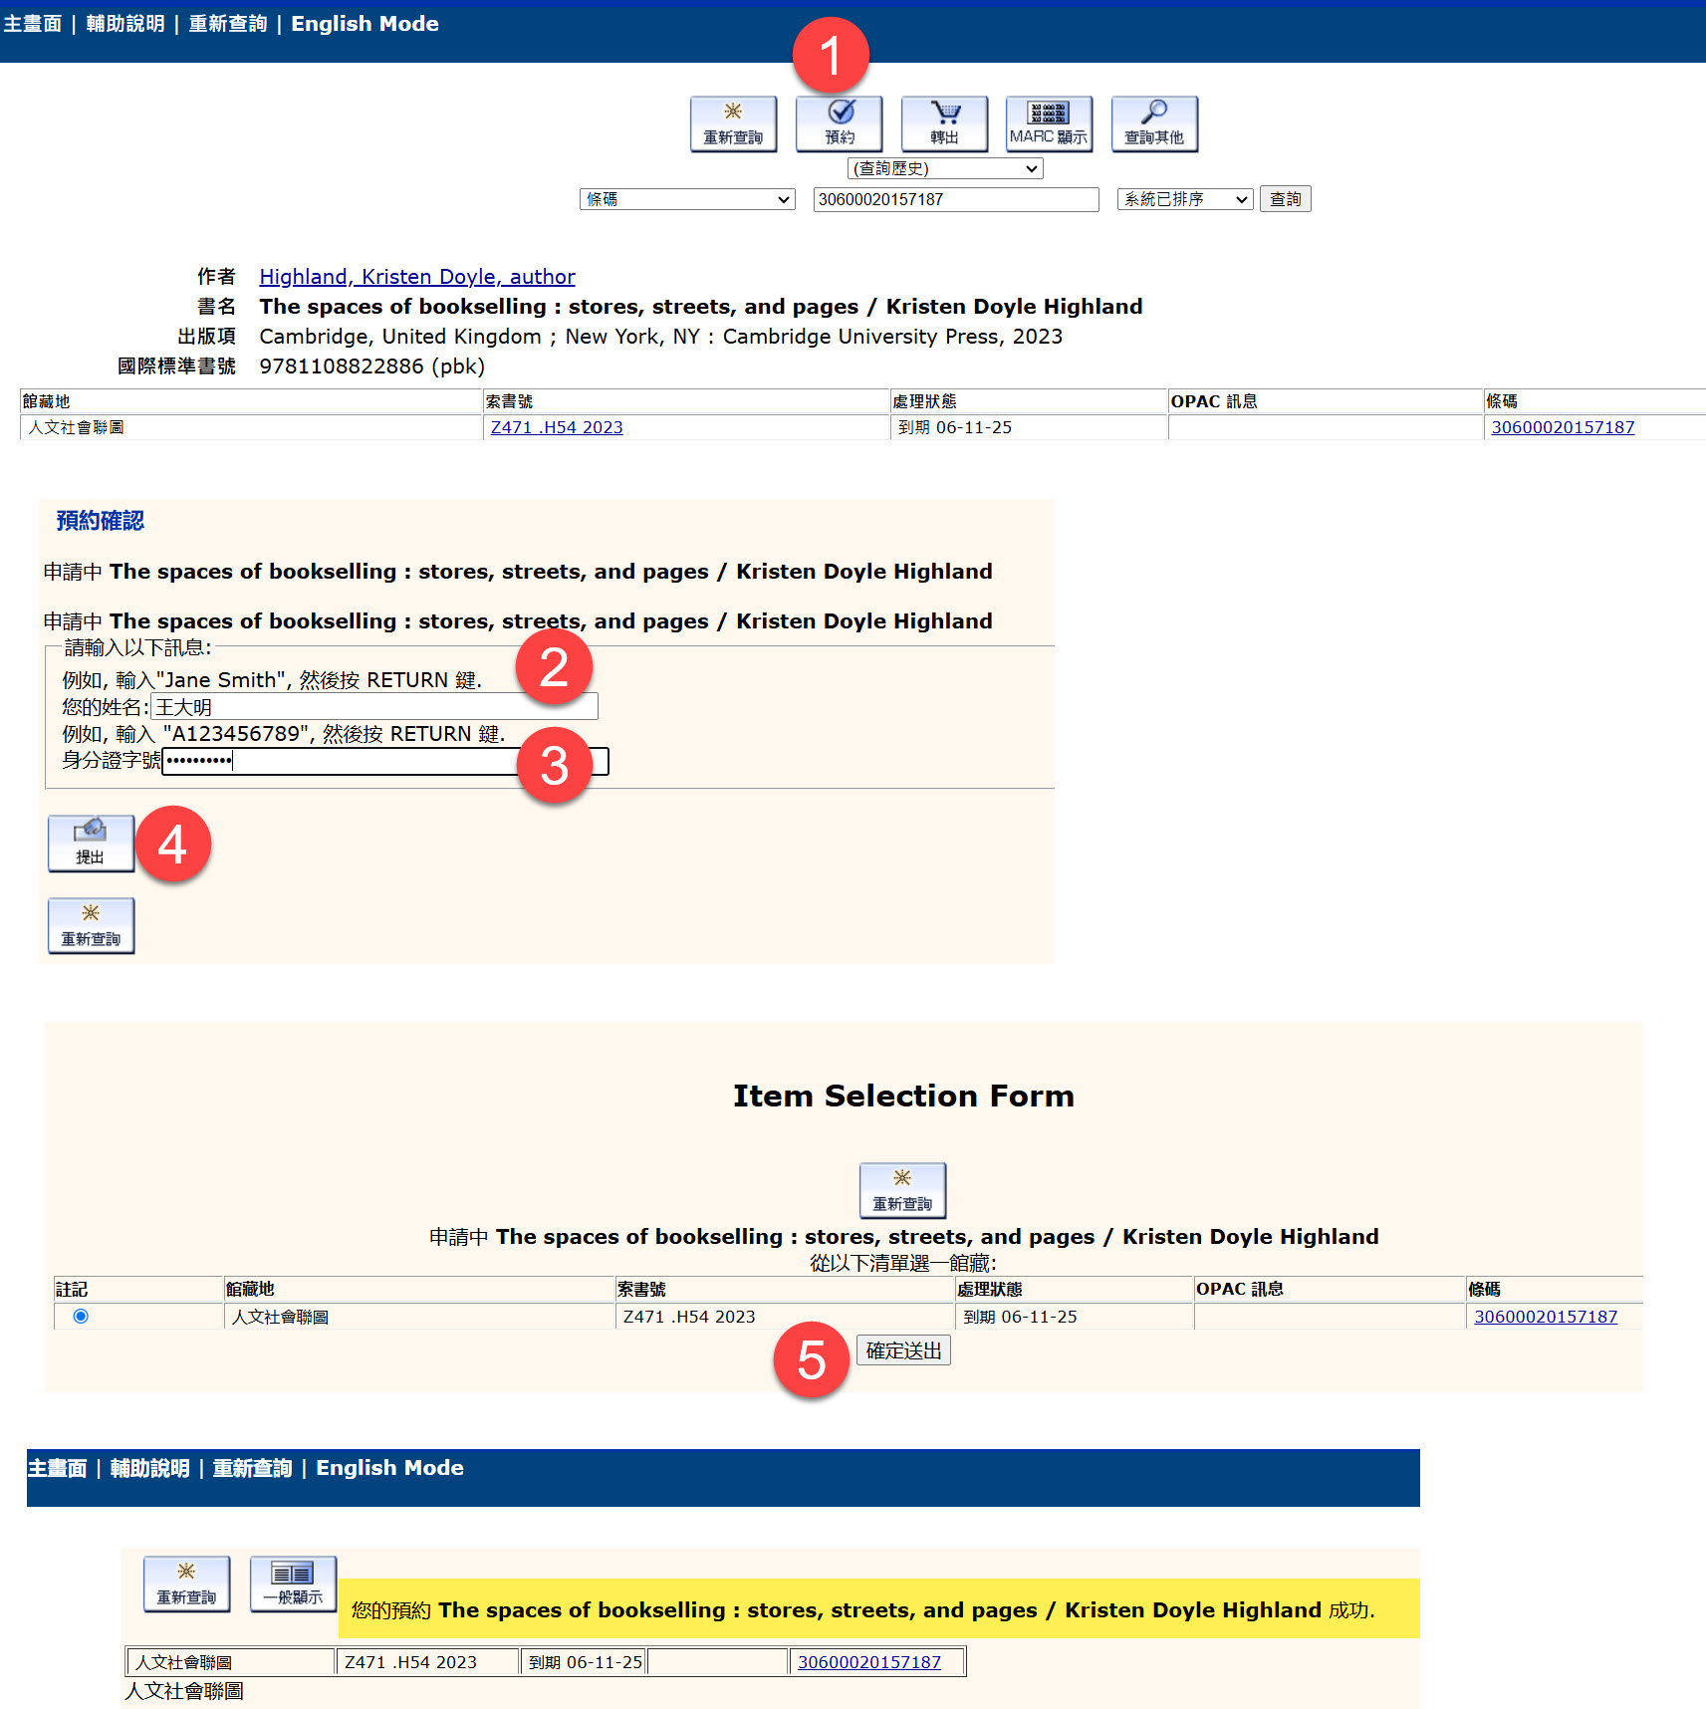Open the 查詢歷史 search history dropdown

(945, 168)
